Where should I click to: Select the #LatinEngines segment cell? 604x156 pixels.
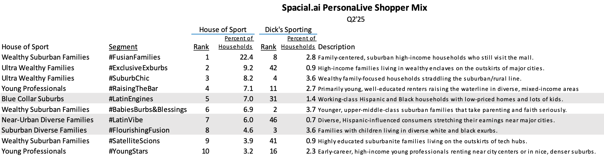tap(131, 99)
